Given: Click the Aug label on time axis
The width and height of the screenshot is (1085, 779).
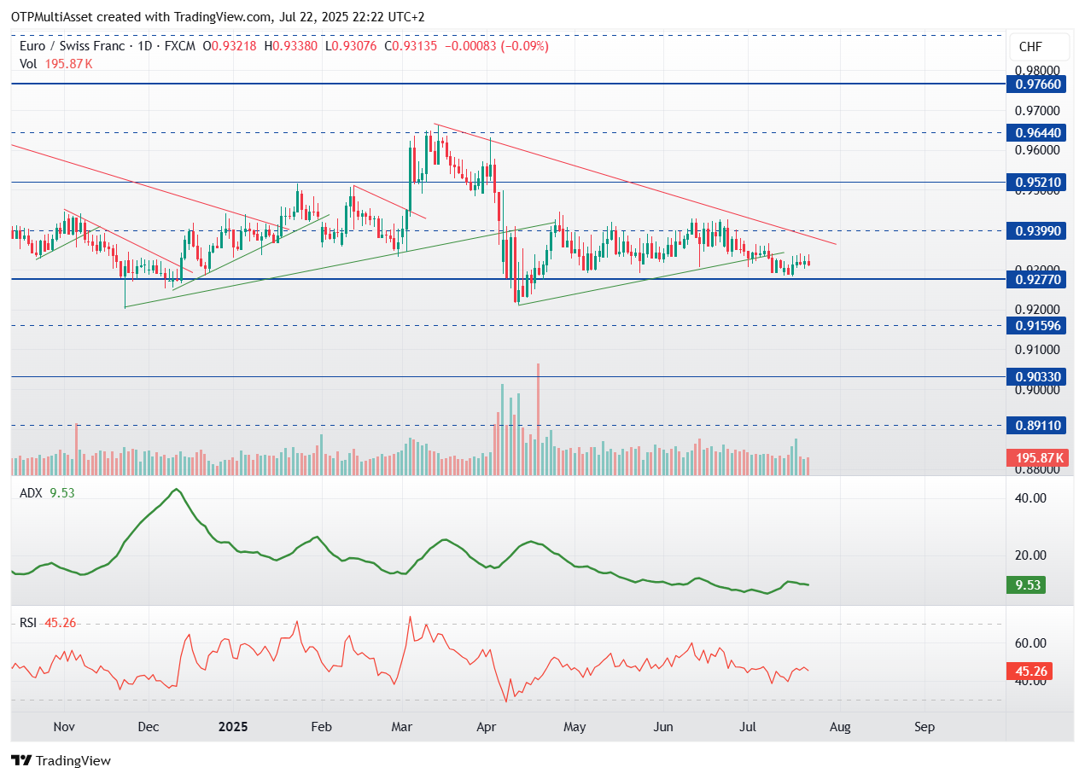Looking at the screenshot, I should [839, 727].
